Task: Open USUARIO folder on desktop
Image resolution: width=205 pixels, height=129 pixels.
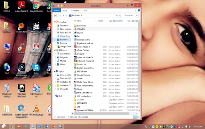Action: click(7, 28)
